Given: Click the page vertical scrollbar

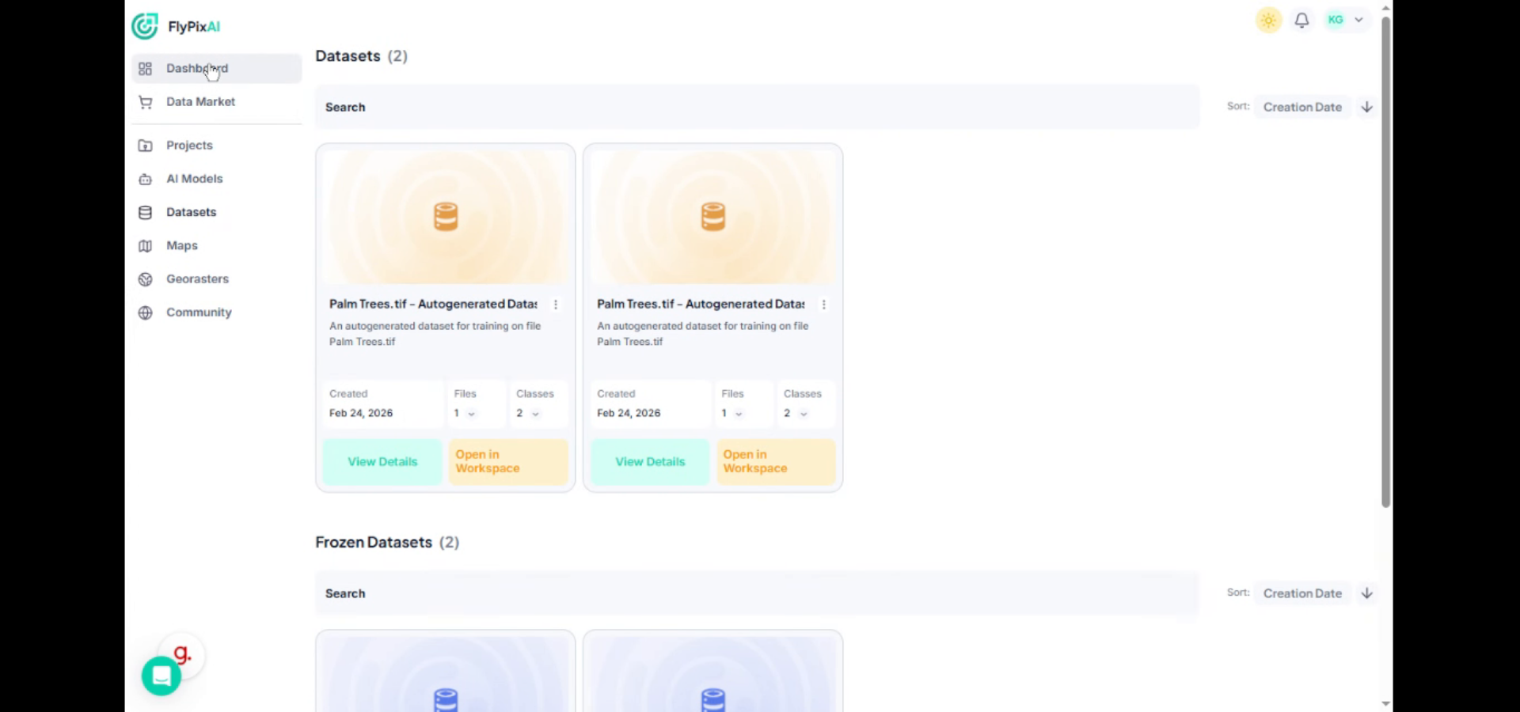Looking at the screenshot, I should tap(1386, 261).
